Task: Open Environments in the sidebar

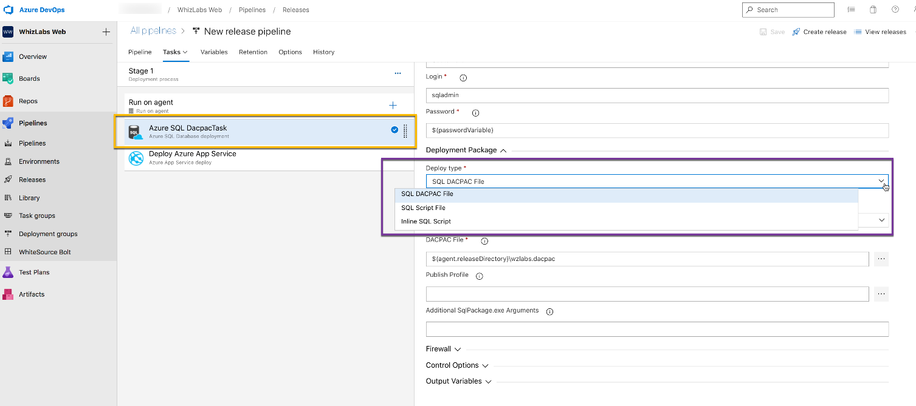Action: [x=39, y=161]
